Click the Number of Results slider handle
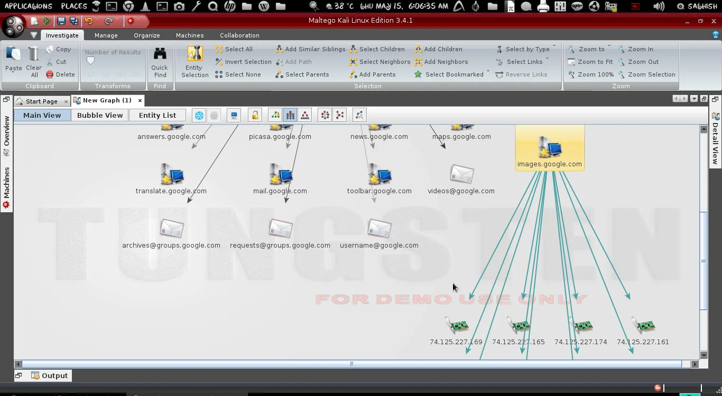 [x=90, y=61]
